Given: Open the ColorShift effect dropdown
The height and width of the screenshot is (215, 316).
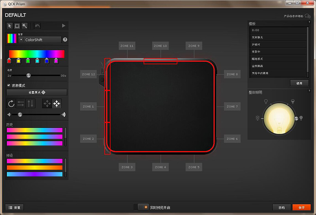Looking at the screenshot, I should tap(40, 40).
